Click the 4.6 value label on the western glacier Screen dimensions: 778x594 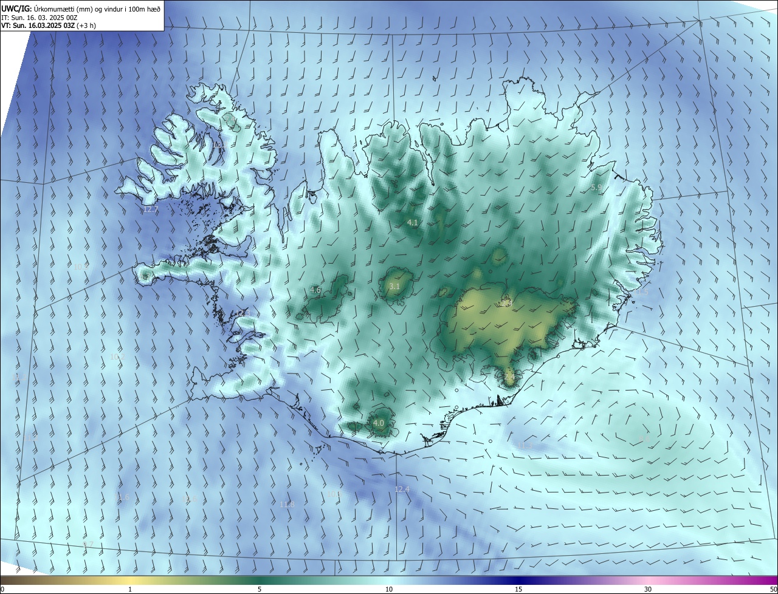tap(315, 290)
